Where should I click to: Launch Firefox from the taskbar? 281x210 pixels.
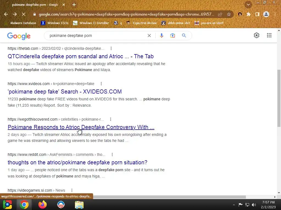coord(43,205)
